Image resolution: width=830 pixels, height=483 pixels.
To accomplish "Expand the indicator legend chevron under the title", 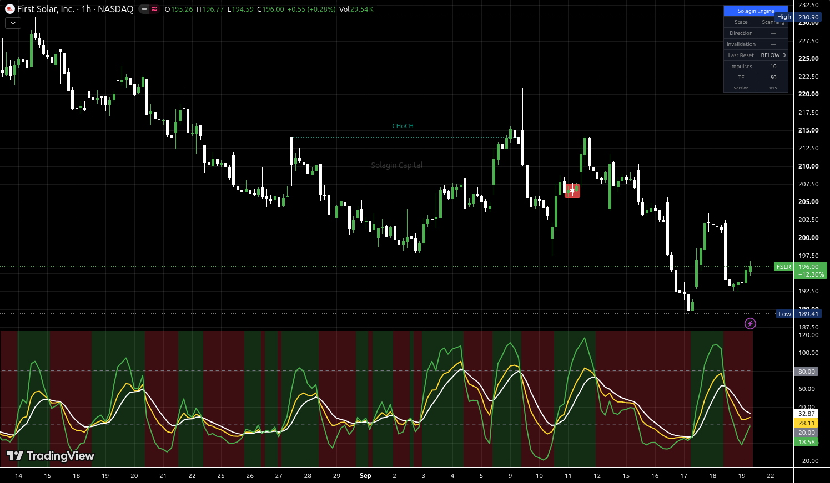I will 13,23.
